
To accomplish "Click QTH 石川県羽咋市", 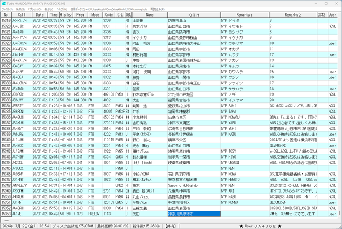I will click(179, 174).
